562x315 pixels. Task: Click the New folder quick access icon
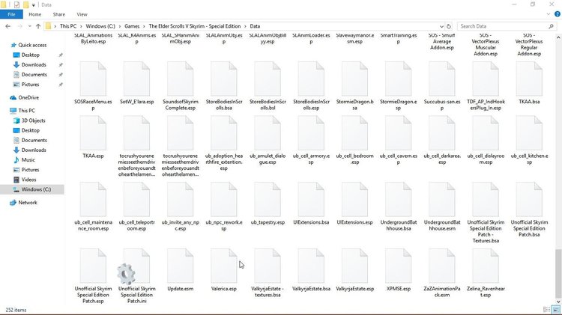tap(25, 4)
